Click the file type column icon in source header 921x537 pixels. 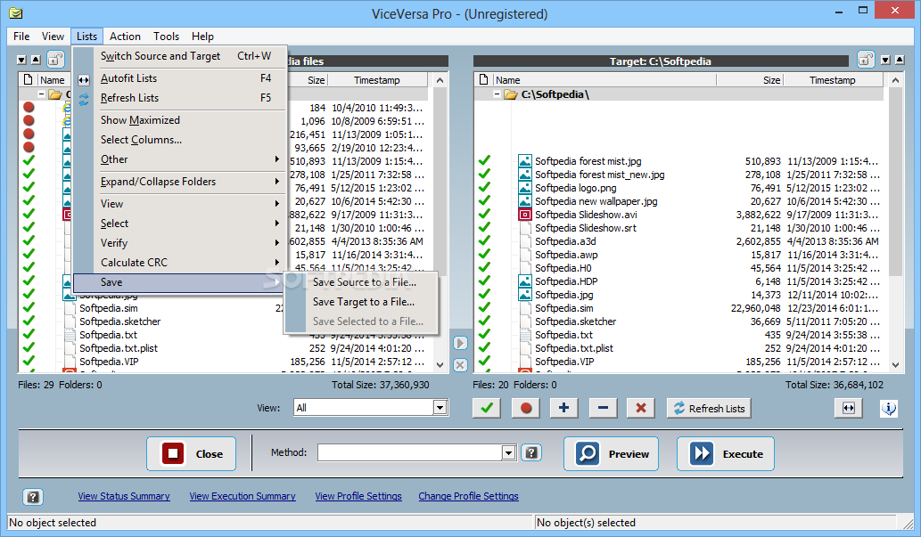(x=28, y=80)
